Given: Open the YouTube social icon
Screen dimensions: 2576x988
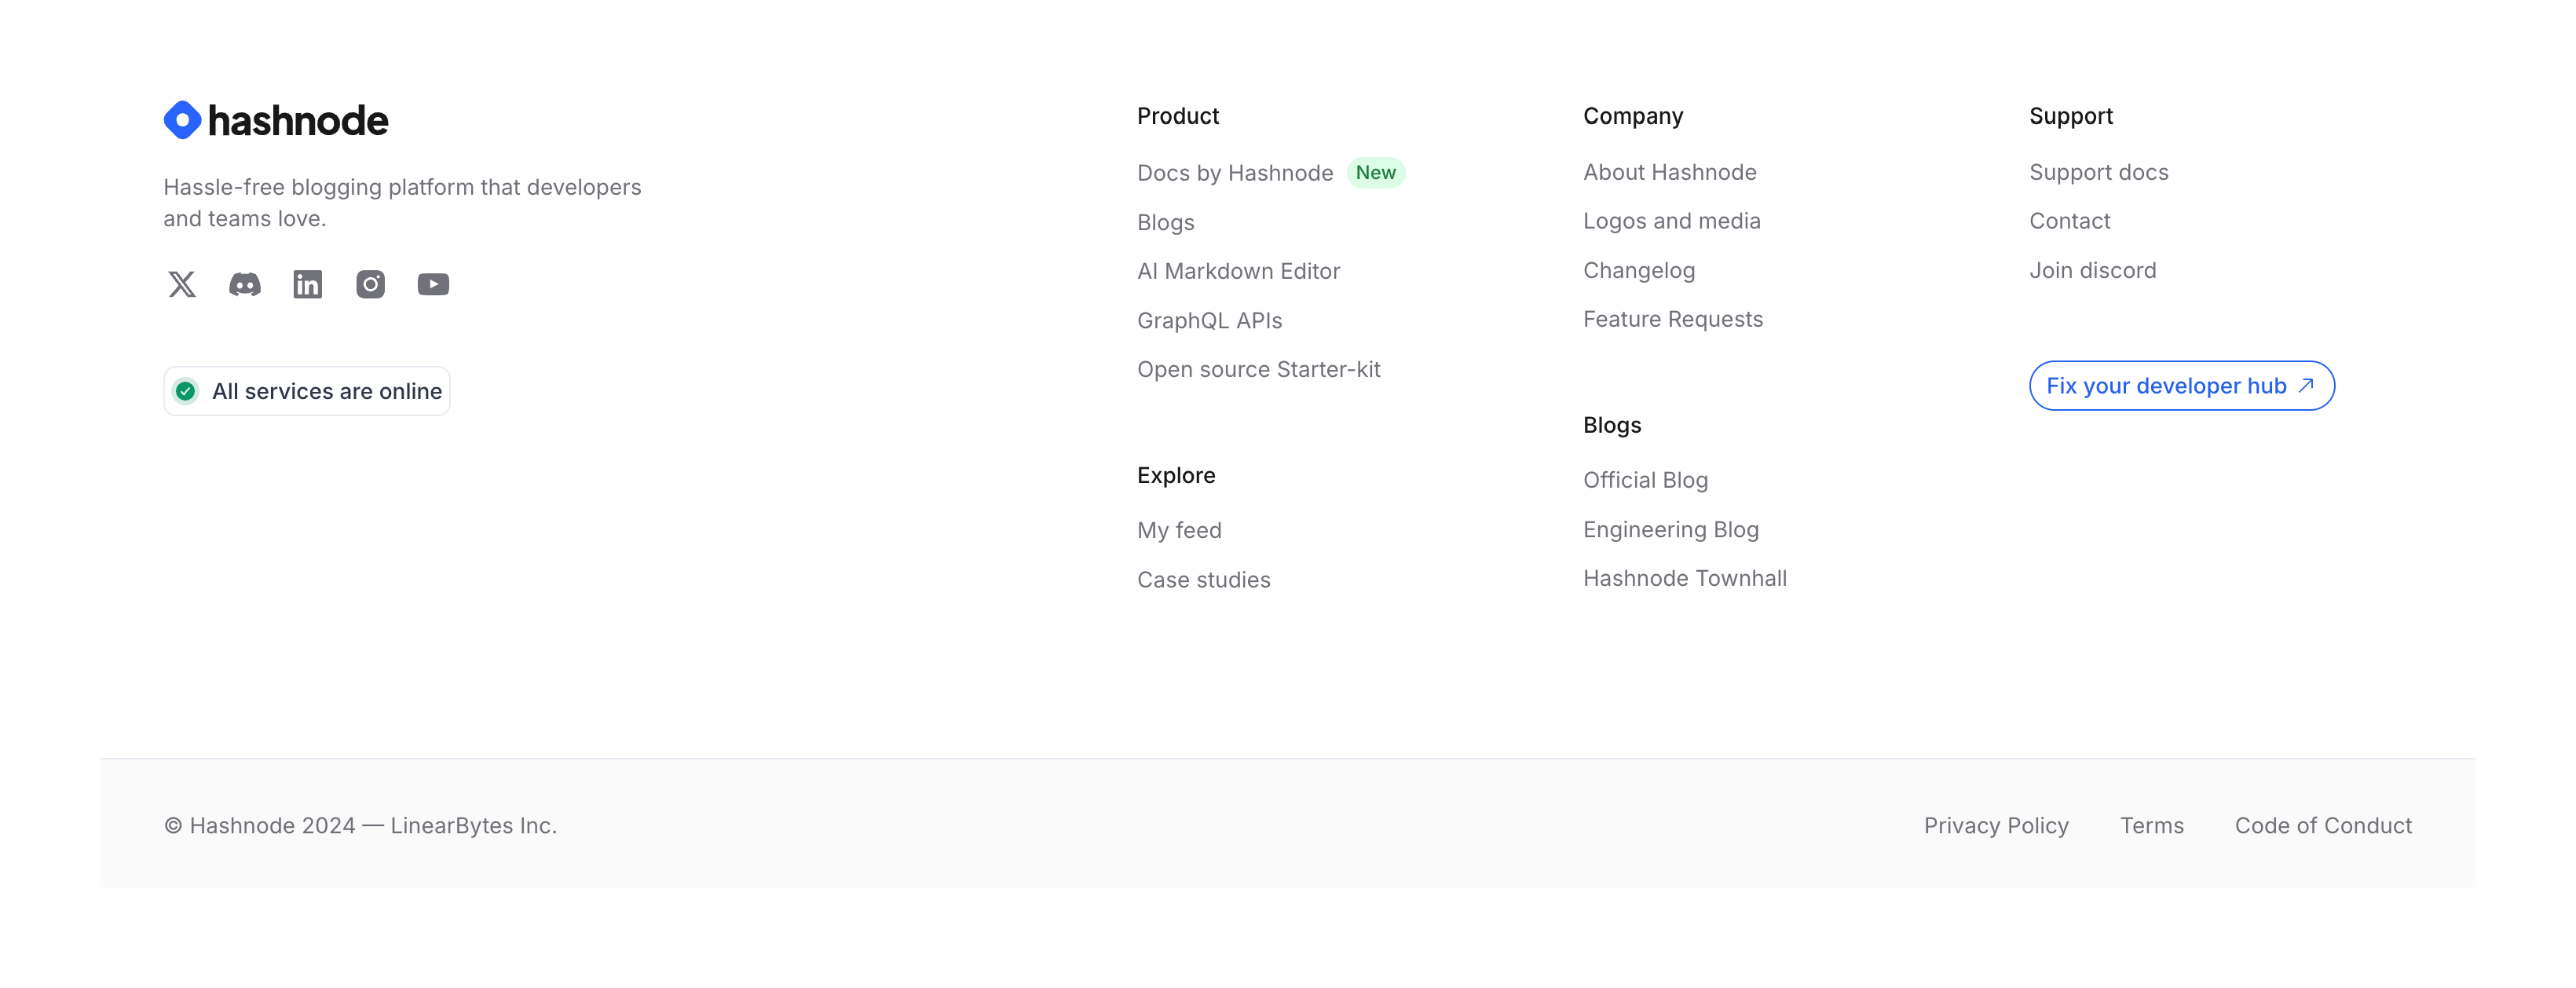Looking at the screenshot, I should point(433,285).
